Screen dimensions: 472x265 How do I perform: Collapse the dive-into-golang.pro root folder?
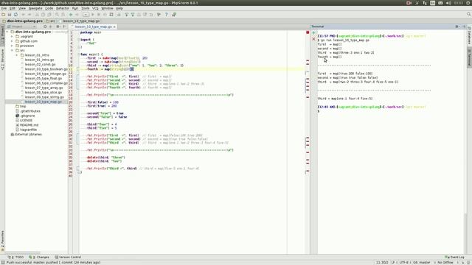tap(7, 32)
